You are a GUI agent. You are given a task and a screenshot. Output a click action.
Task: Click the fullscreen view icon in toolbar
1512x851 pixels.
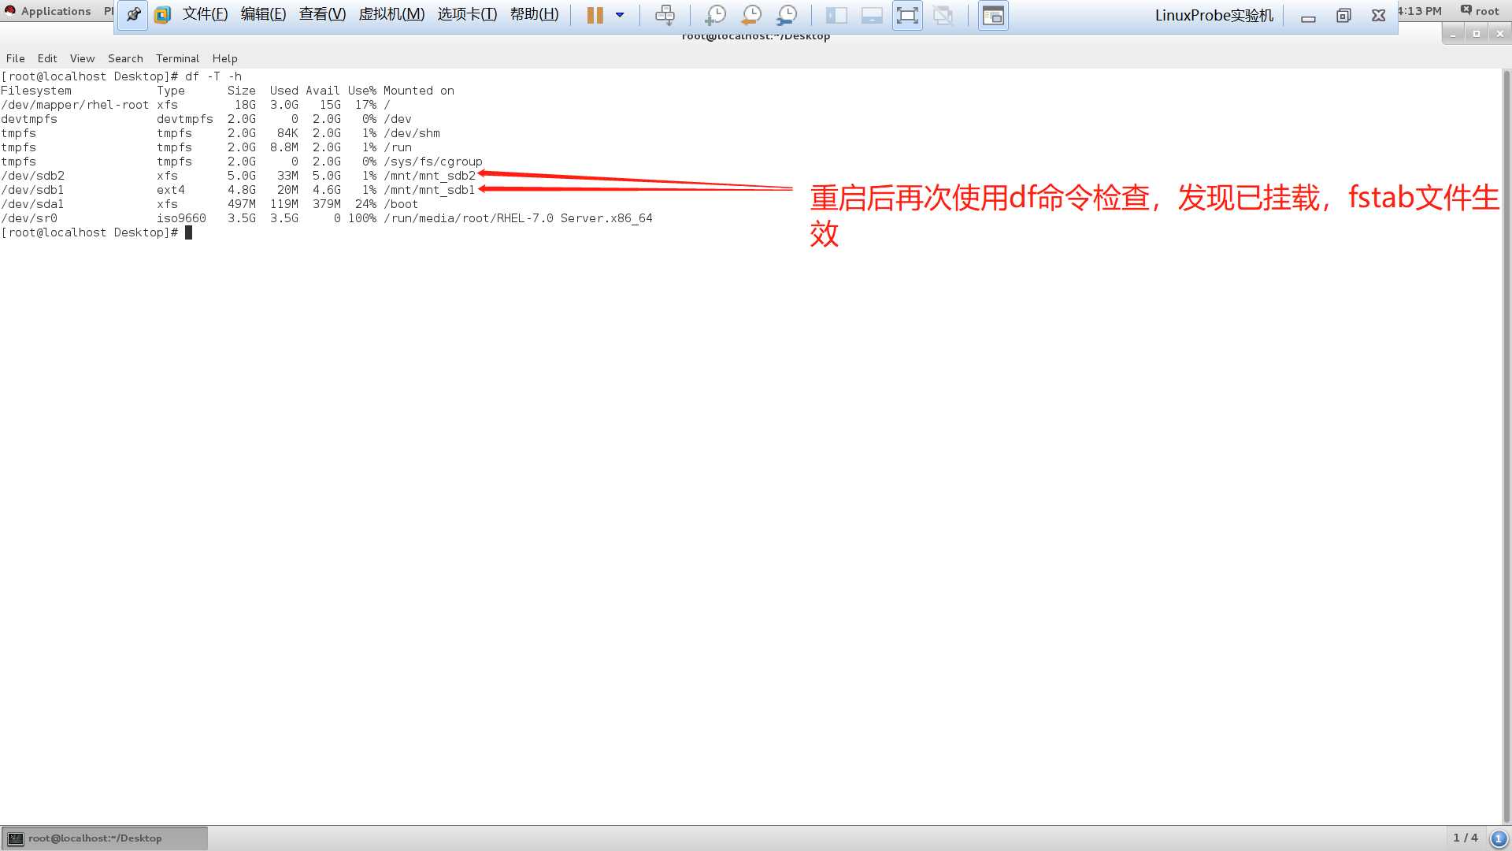point(906,14)
